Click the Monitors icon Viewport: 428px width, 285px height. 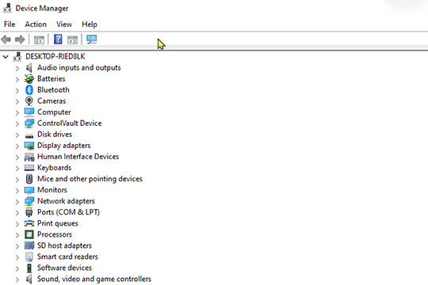point(29,190)
